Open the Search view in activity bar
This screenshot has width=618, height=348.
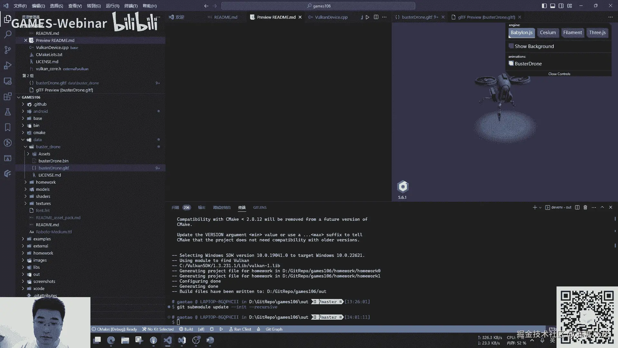point(8,34)
